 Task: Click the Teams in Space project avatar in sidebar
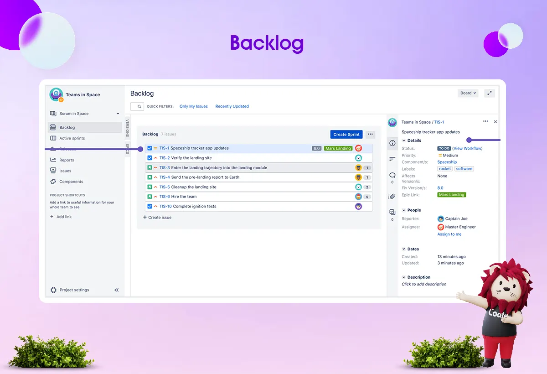pyautogui.click(x=57, y=94)
